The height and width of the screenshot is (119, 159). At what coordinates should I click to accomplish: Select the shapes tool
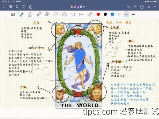point(47,14)
